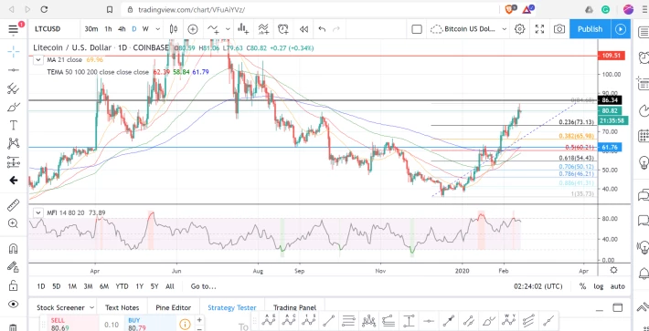Bookmark this page in browser

tap(110, 9)
